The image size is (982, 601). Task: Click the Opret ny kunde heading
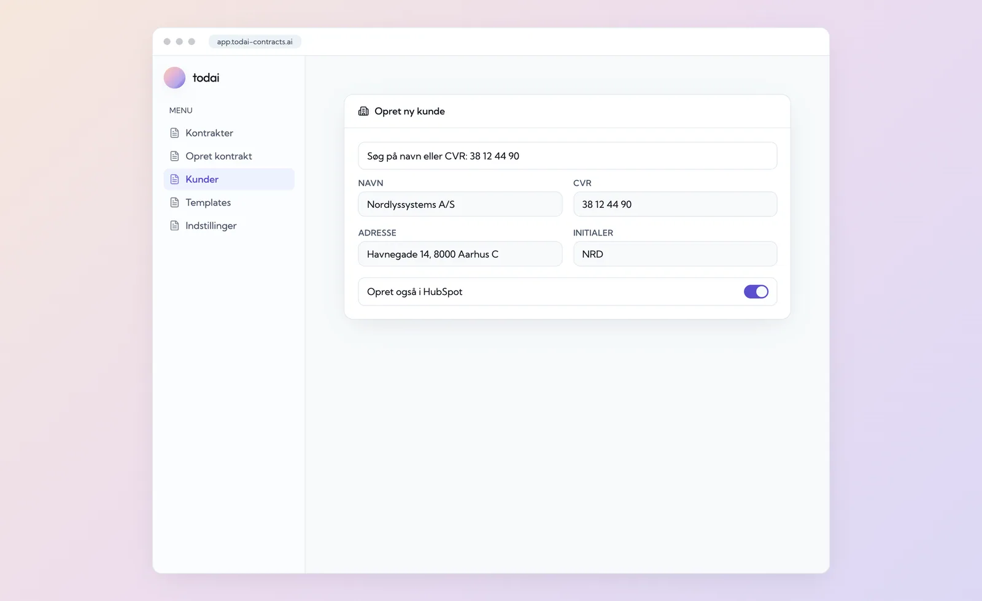pos(409,111)
